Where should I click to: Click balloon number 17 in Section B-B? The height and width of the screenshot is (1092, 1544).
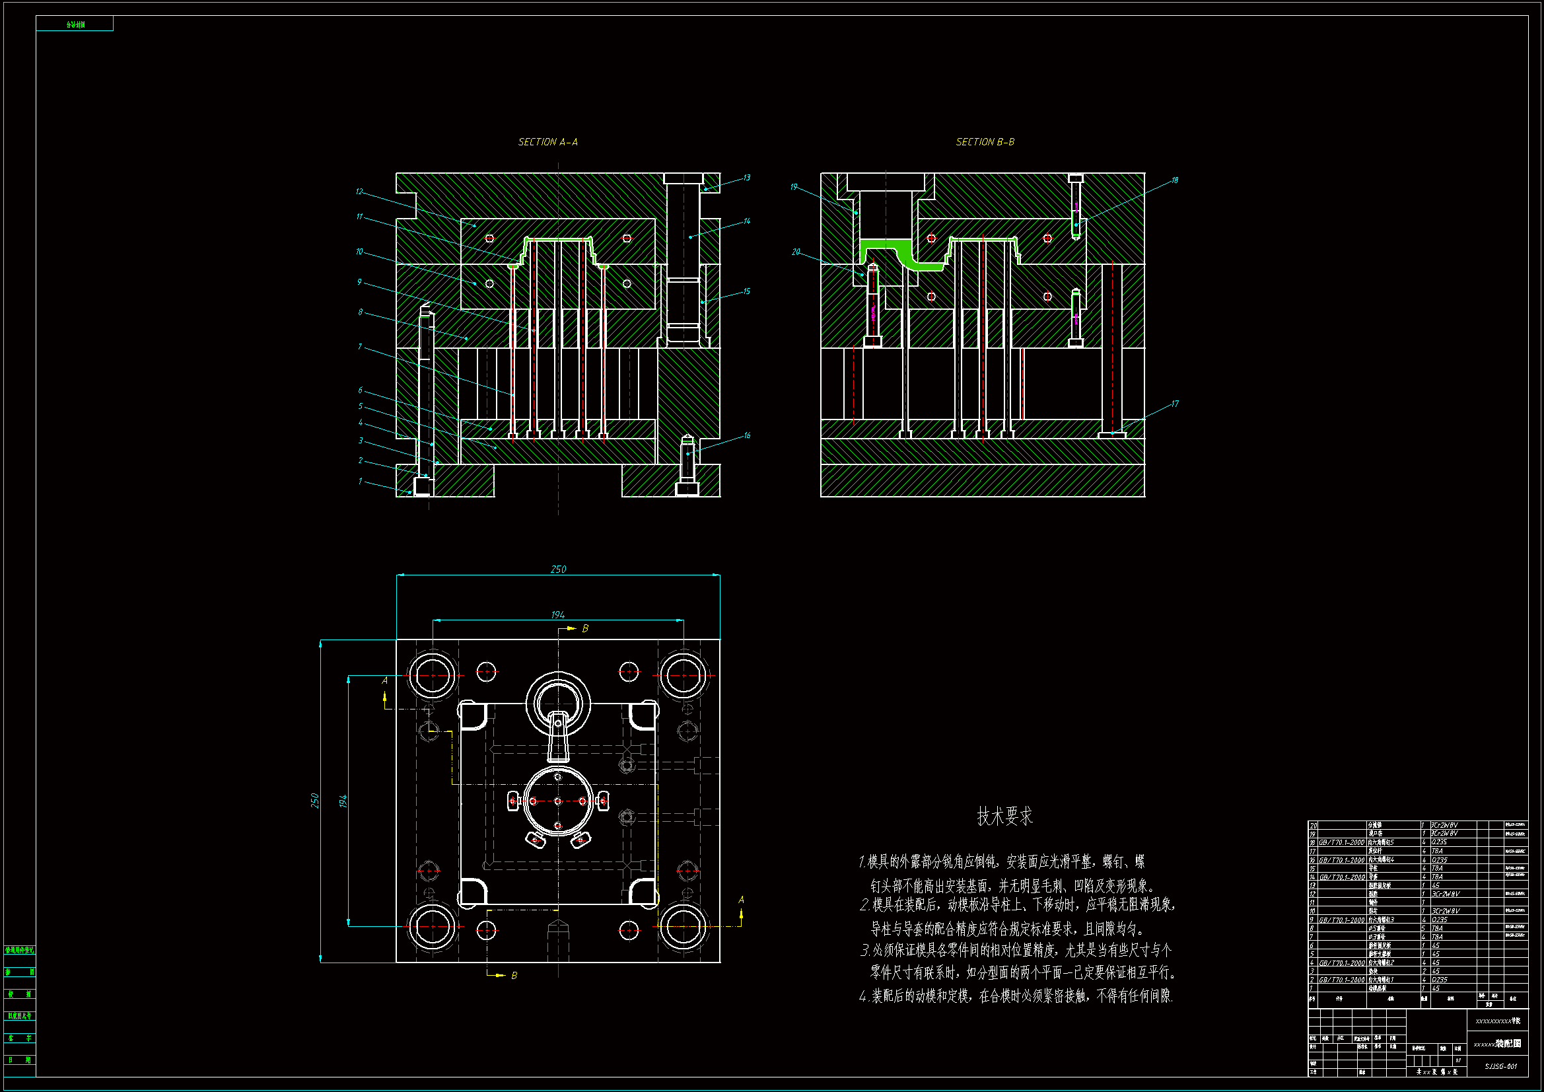(1174, 404)
